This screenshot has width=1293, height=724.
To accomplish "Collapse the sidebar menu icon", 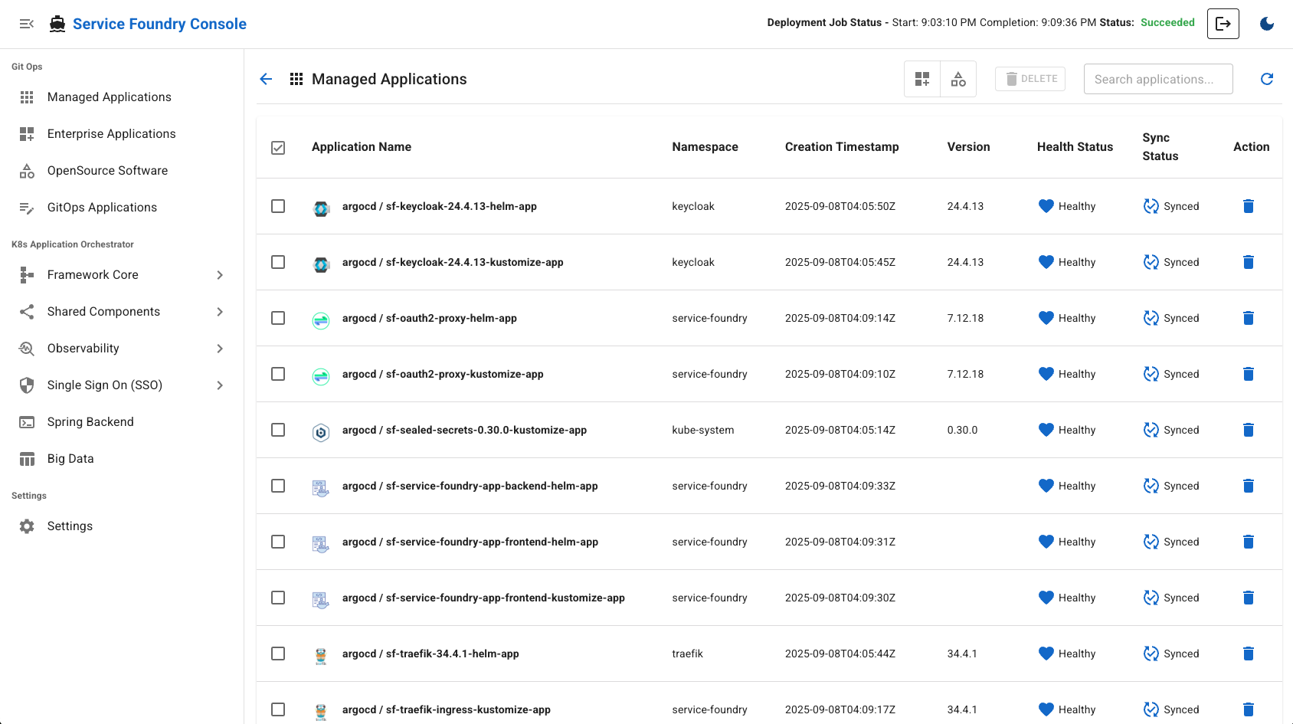I will 27,24.
